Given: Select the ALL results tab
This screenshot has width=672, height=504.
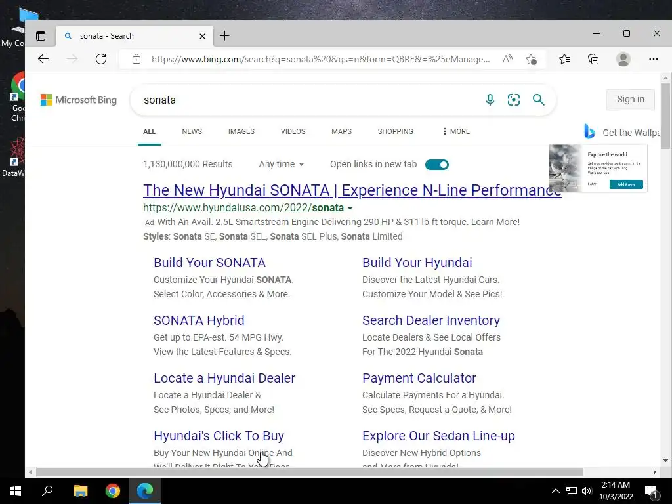Looking at the screenshot, I should [149, 131].
